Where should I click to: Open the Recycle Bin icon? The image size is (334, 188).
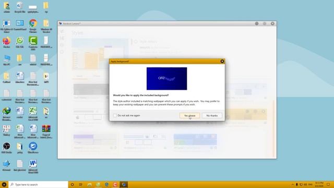(20, 7)
